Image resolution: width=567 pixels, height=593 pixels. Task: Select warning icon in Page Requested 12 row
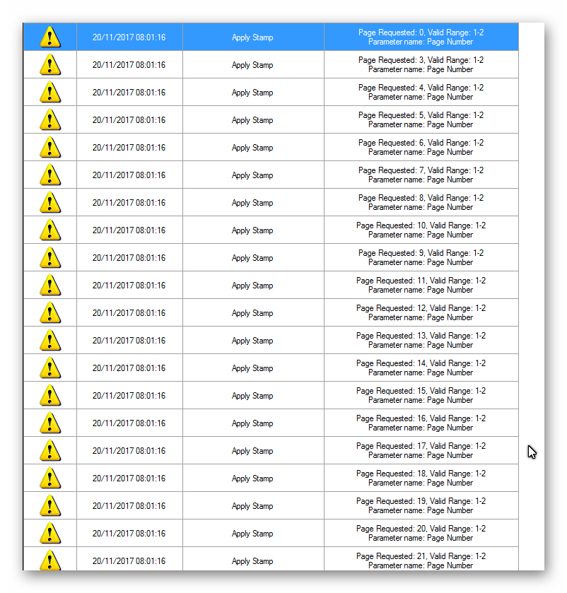(49, 312)
